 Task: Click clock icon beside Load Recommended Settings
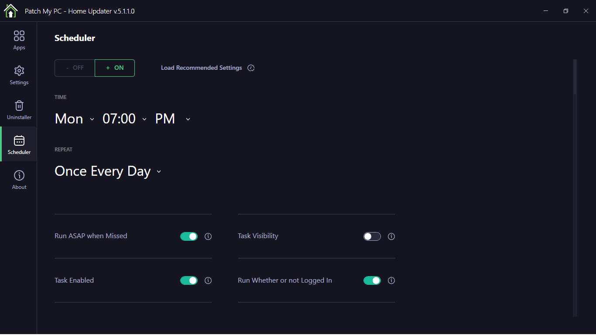(251, 68)
